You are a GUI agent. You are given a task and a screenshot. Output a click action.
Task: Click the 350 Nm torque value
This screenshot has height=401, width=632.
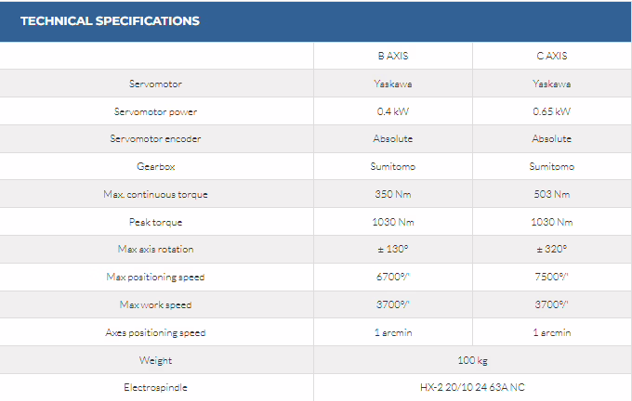point(393,194)
